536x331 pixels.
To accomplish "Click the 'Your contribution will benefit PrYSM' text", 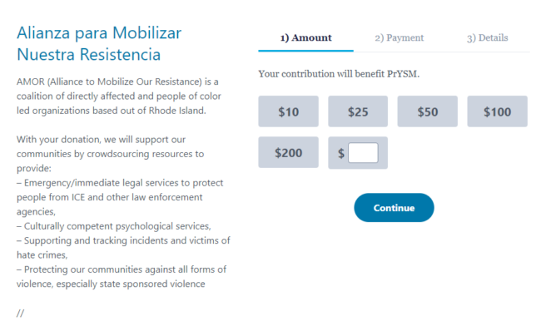I will 339,74.
